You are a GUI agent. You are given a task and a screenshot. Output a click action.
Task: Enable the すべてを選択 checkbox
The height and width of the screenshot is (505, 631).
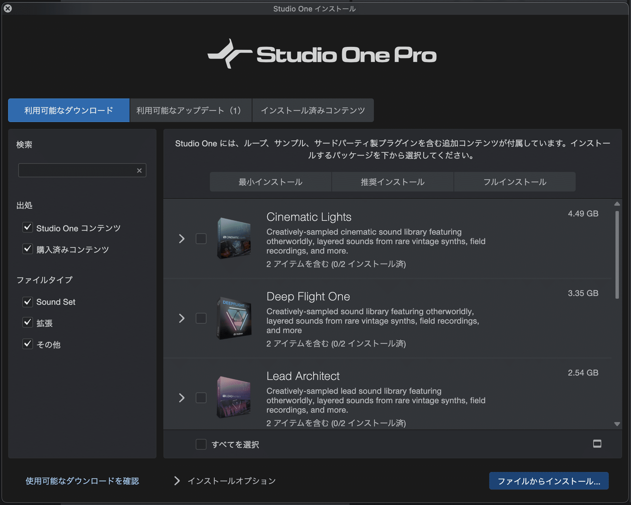pyautogui.click(x=201, y=444)
